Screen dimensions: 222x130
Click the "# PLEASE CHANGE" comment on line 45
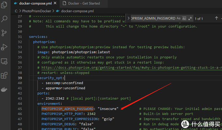[181, 109]
